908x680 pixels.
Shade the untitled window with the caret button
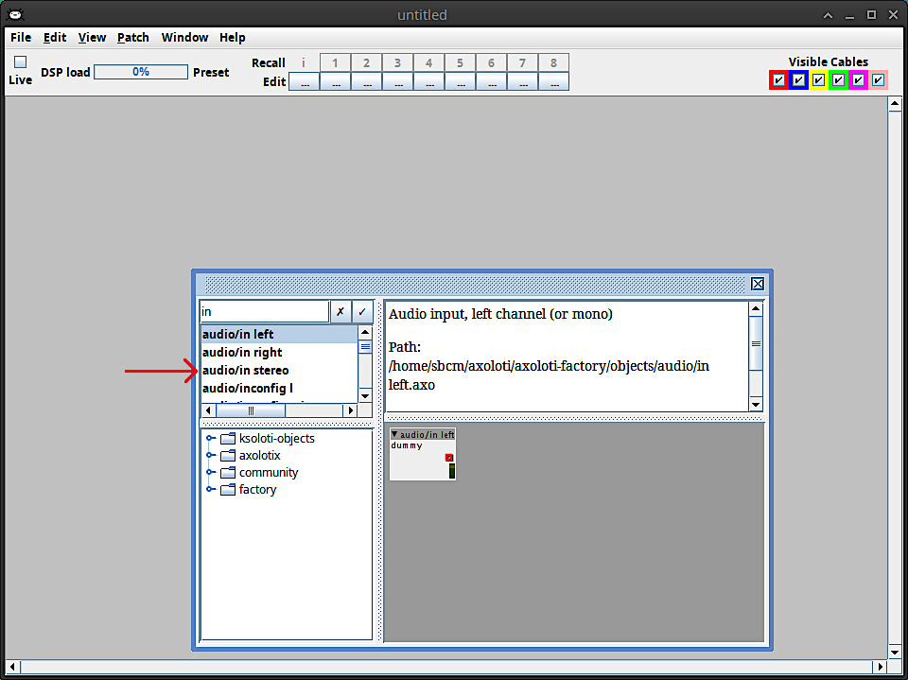[x=829, y=15]
